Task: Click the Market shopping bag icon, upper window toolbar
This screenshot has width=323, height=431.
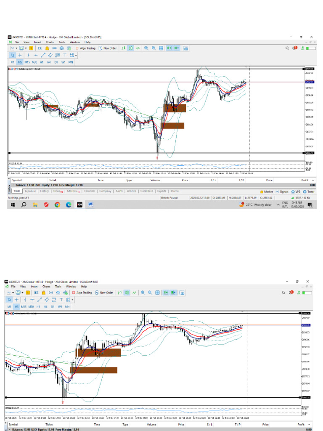Action: click(x=47, y=48)
